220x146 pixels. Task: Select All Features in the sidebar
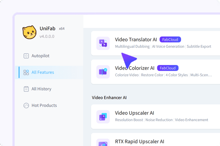click(43, 72)
